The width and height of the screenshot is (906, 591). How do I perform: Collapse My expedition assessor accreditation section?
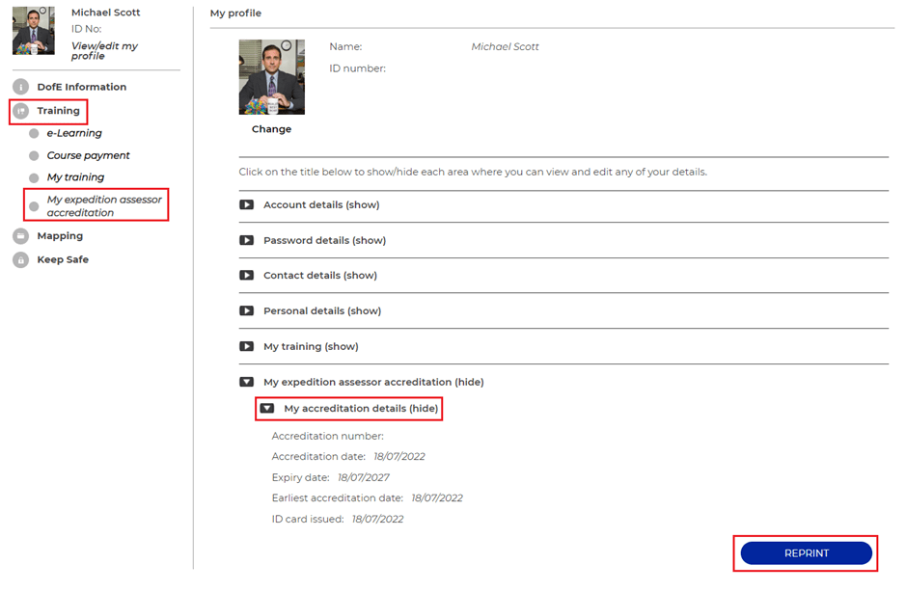tap(247, 382)
